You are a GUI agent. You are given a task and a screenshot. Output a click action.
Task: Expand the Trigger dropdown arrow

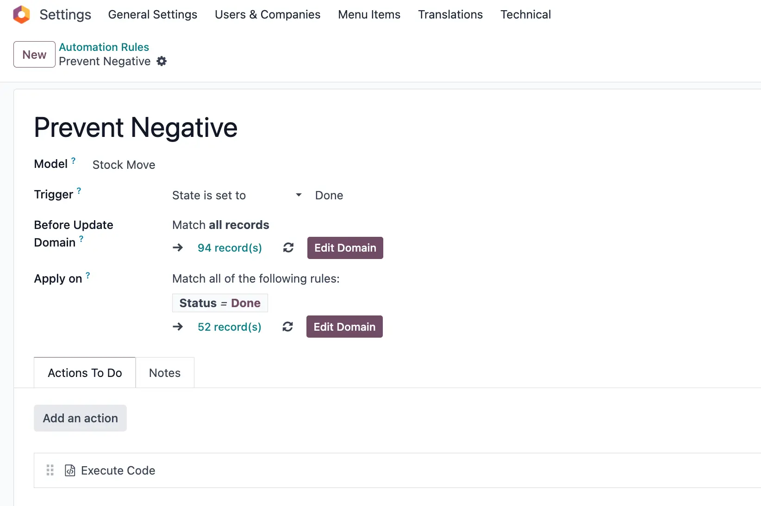coord(299,195)
